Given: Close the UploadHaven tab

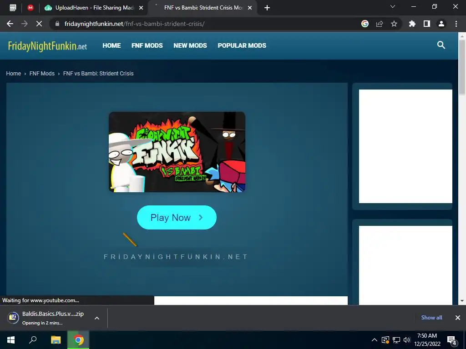Looking at the screenshot, I should [141, 8].
